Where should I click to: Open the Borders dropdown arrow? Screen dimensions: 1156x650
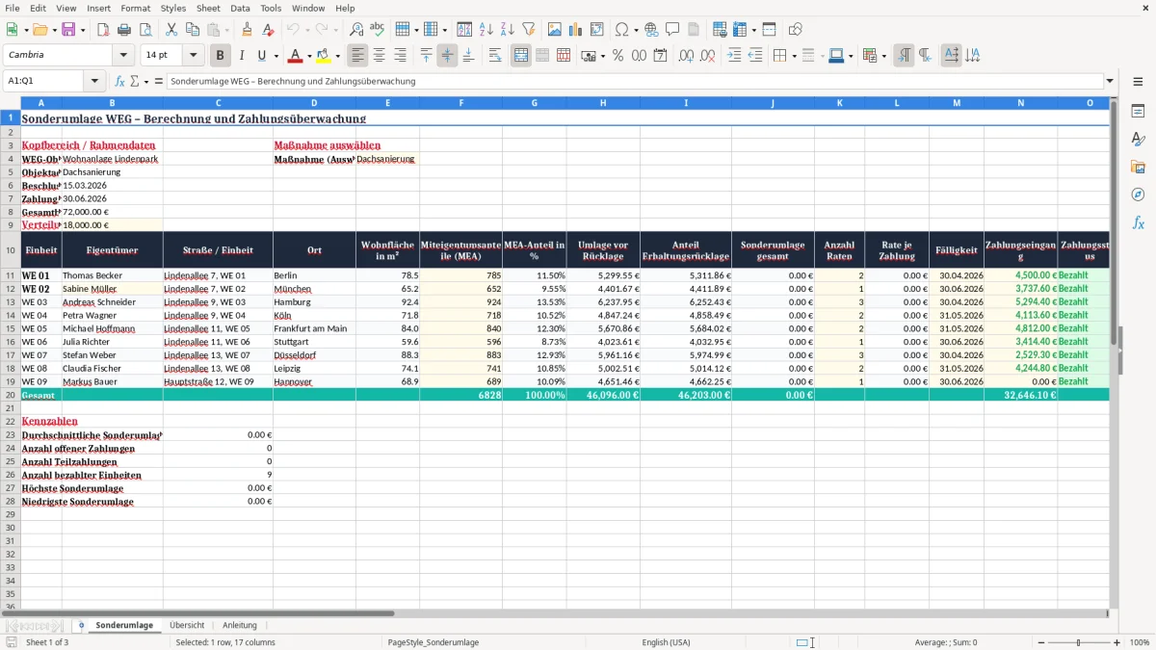(x=794, y=56)
